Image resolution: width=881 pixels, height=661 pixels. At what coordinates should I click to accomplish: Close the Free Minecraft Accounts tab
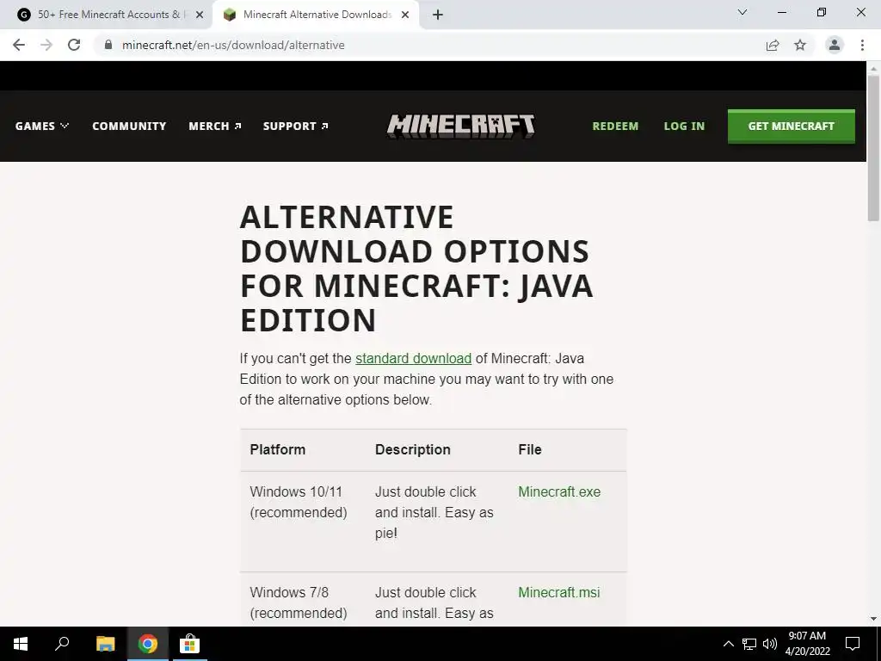[200, 15]
